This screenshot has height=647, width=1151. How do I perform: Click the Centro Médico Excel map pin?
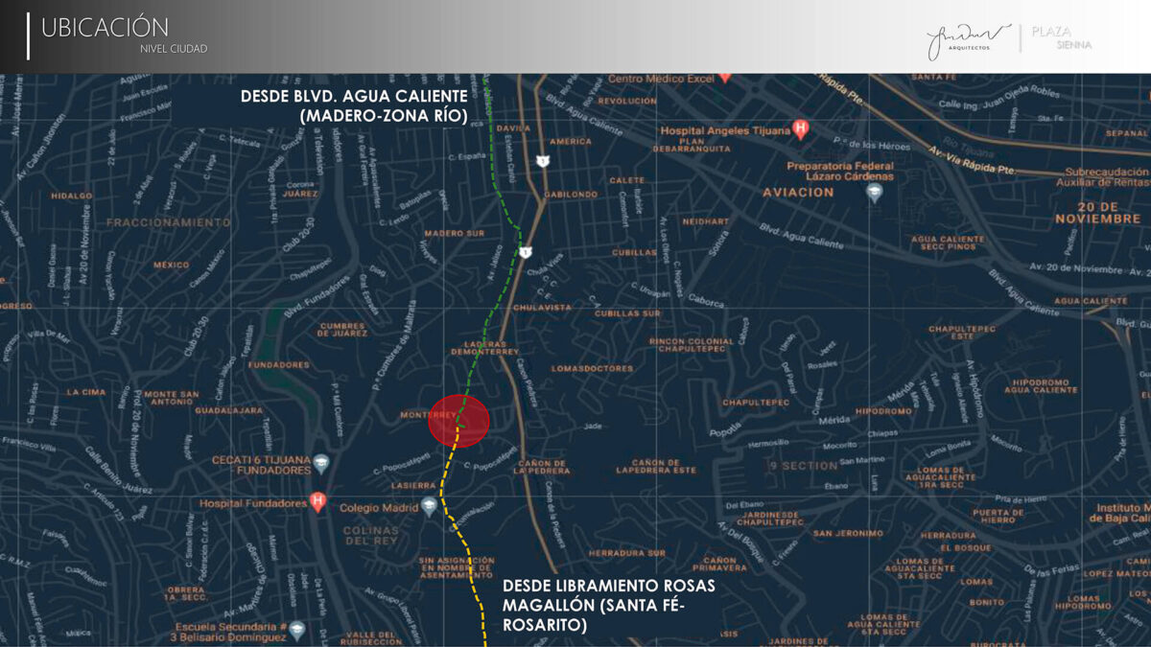tap(725, 76)
